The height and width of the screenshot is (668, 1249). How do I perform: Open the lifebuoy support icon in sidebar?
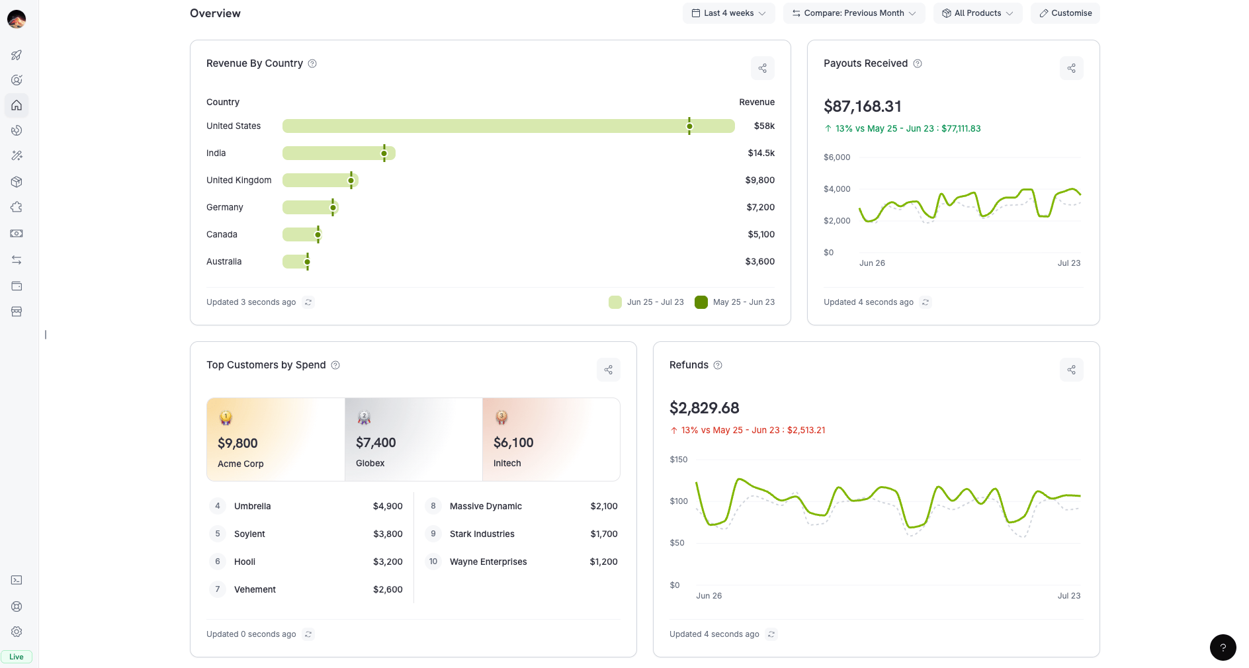(17, 606)
